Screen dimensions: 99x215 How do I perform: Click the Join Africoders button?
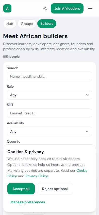point(67,8)
